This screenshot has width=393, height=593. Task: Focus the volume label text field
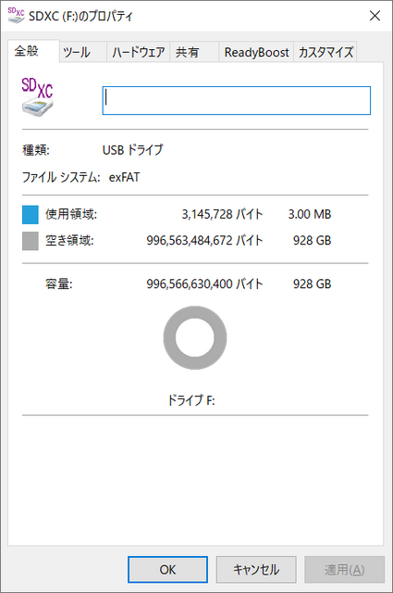tap(237, 101)
